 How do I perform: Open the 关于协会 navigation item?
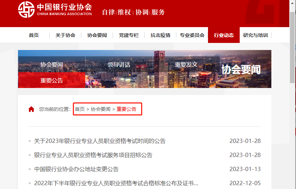pos(65,35)
